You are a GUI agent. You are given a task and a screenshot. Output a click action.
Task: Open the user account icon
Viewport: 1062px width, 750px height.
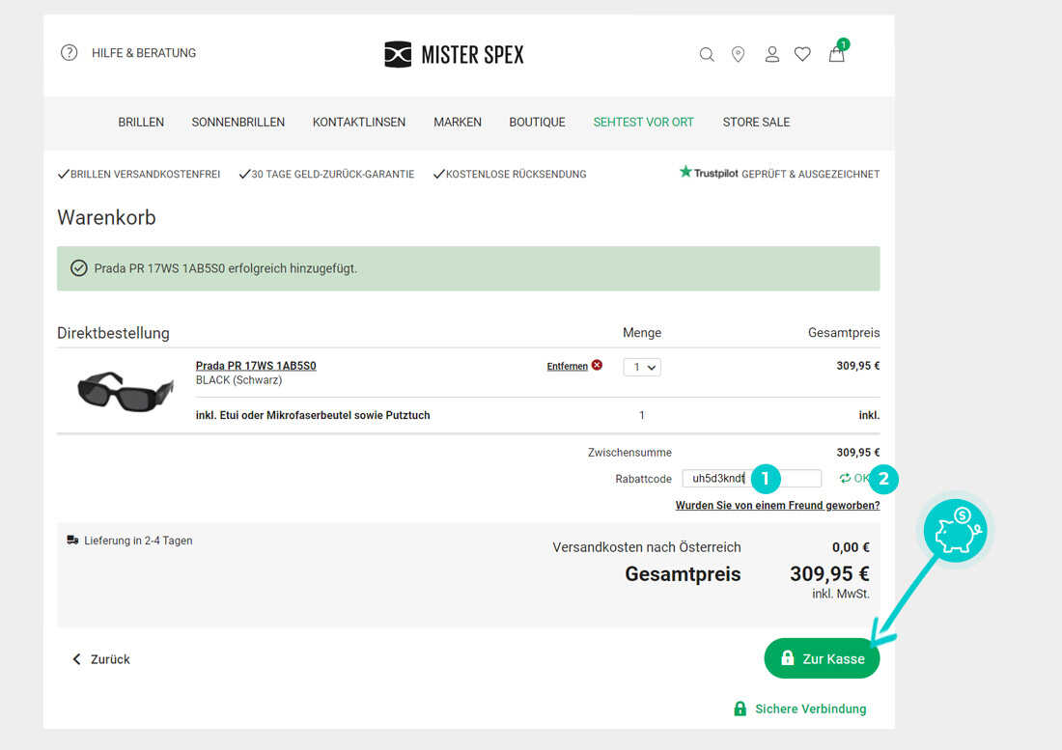(772, 54)
